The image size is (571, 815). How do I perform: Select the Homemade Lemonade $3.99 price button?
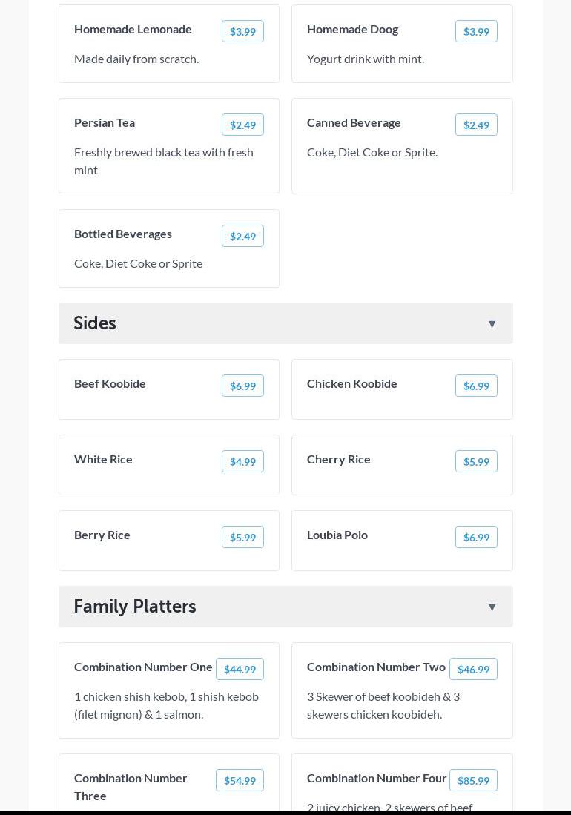tap(242, 31)
